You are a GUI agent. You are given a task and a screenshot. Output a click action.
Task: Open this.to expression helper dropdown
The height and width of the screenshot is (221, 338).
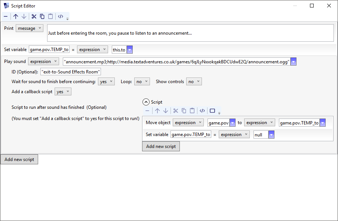(x=129, y=50)
